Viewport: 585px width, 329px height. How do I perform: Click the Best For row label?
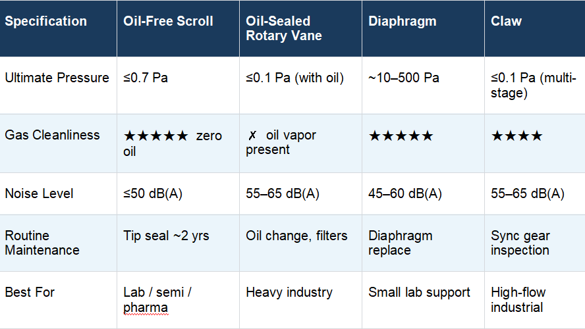[30, 292]
